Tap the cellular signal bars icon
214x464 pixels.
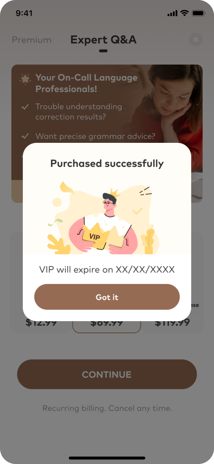(172, 13)
